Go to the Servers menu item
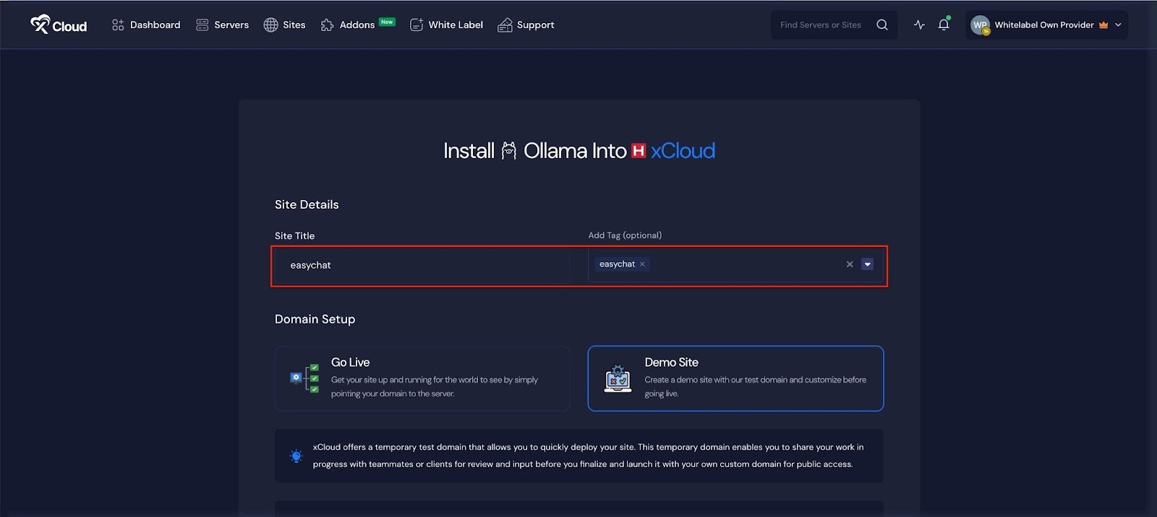 pos(223,25)
